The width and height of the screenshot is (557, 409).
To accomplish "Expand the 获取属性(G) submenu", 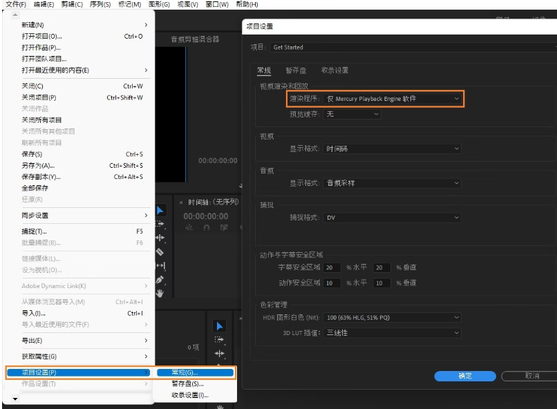I will click(85, 356).
